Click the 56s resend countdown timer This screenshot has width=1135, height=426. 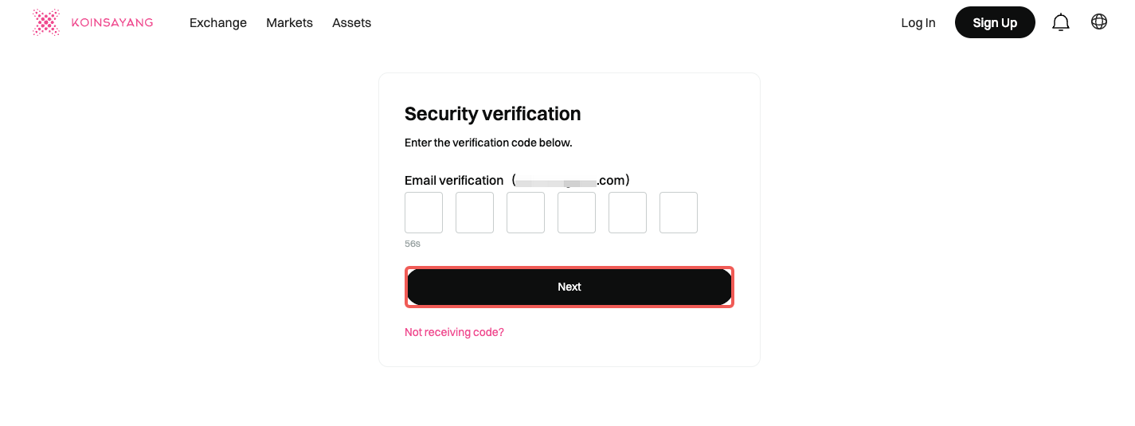click(x=413, y=244)
